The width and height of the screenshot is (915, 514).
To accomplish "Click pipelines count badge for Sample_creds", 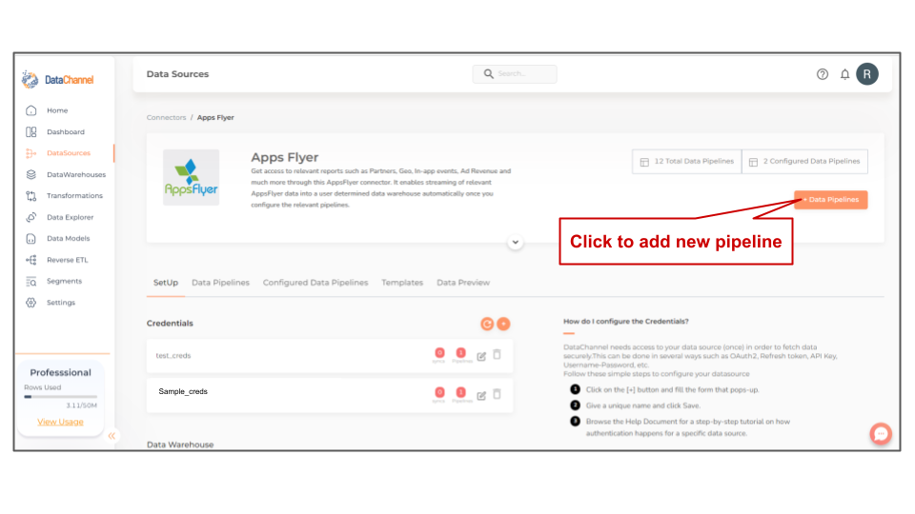I will point(461,392).
